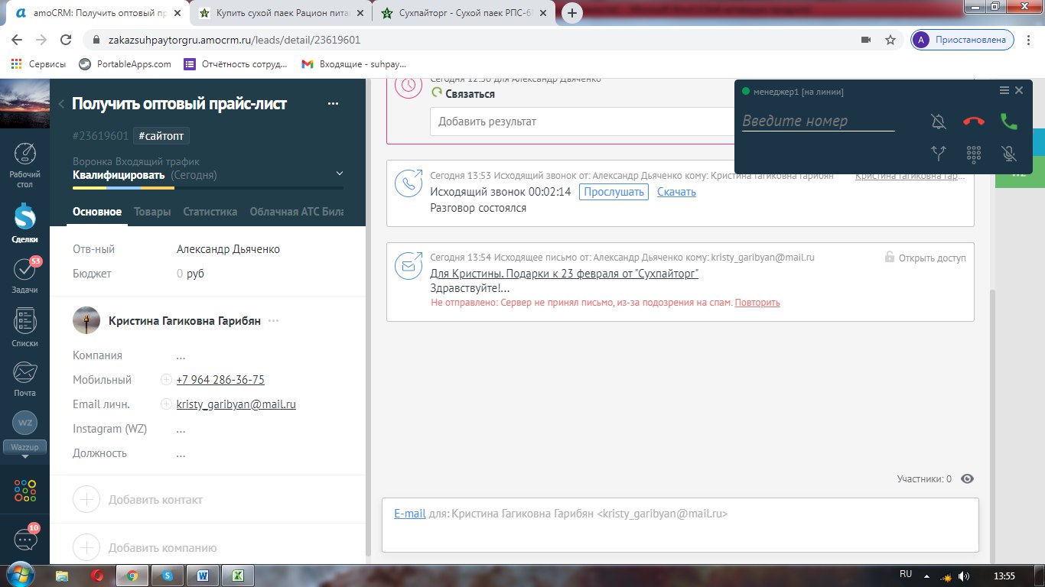This screenshot has height=587, width=1045.
Task: Click the camera icon in address bar
Action: tap(866, 40)
